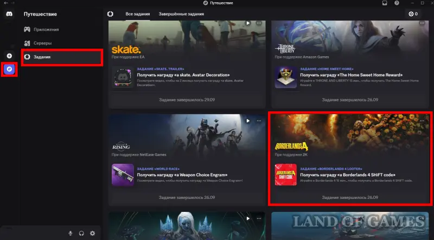Open the inbox icon in title bar
The width and height of the screenshot is (434, 240).
tap(385, 3)
